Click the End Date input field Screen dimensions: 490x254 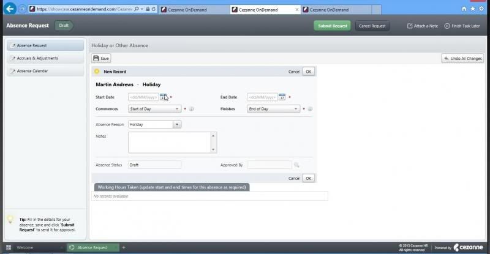(x=262, y=97)
